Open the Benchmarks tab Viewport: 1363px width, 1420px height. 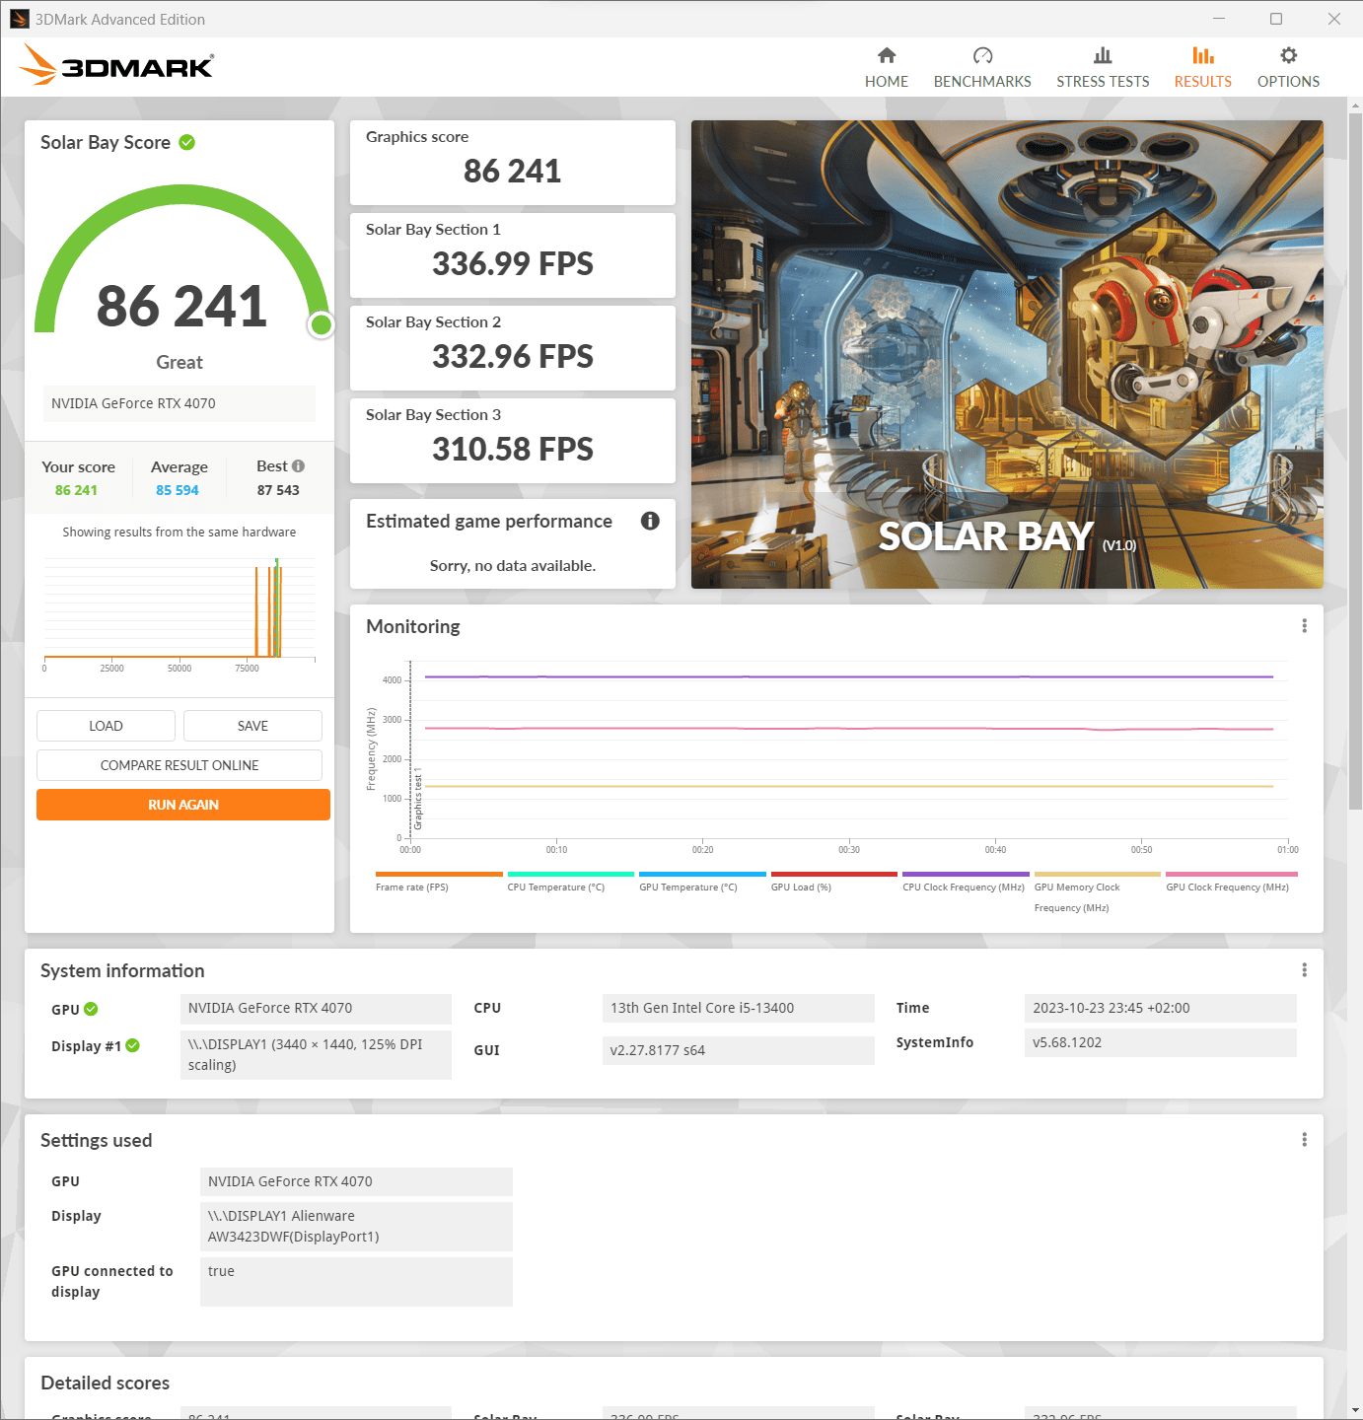coord(982,67)
